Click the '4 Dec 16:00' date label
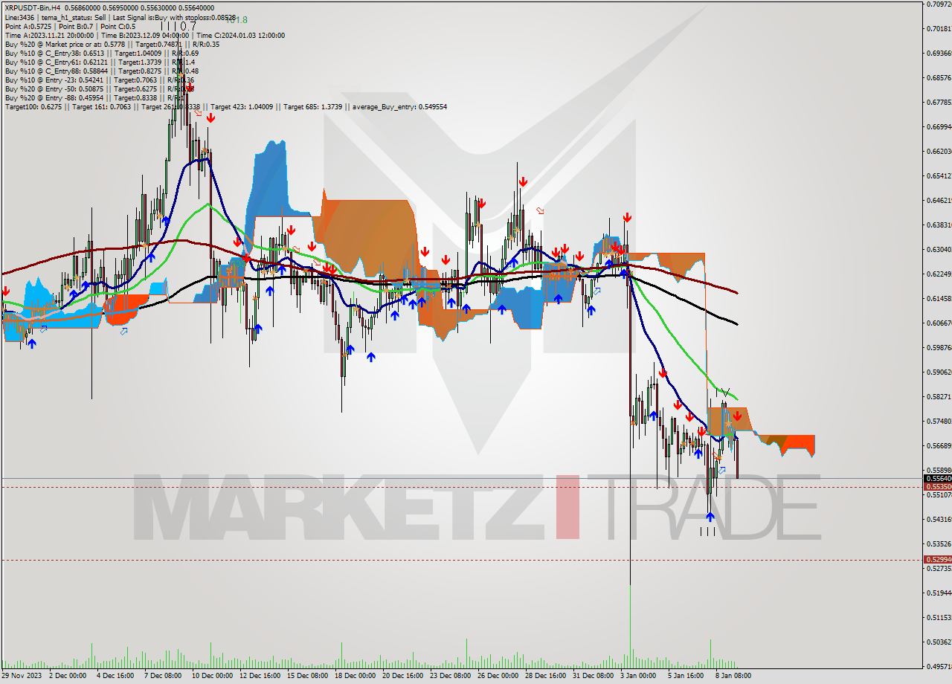This screenshot has height=684, width=952. (x=116, y=676)
